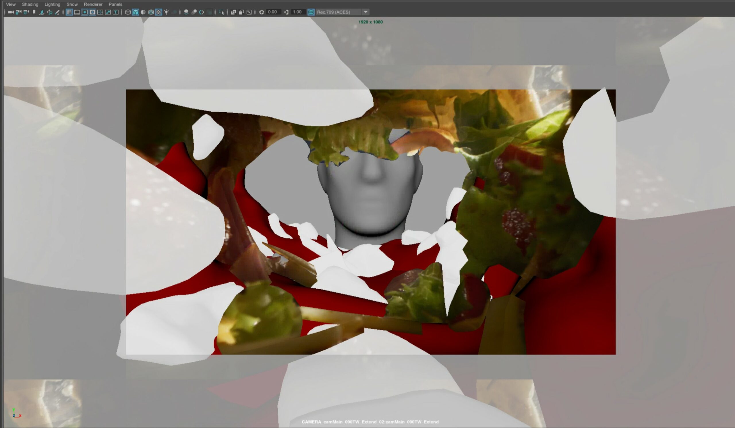Toggle the Field Chart overlay

click(100, 12)
